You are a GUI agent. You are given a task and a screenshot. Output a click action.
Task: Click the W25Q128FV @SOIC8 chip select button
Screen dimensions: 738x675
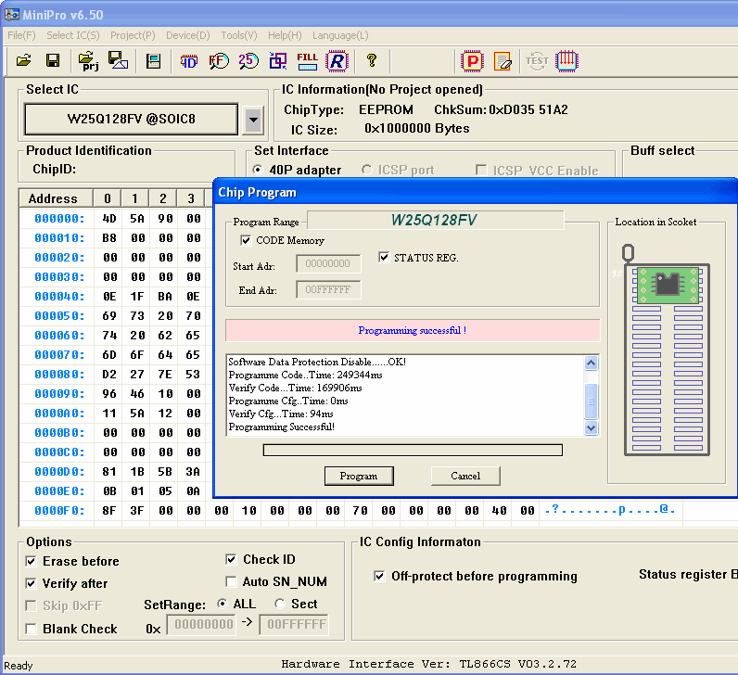tap(131, 119)
